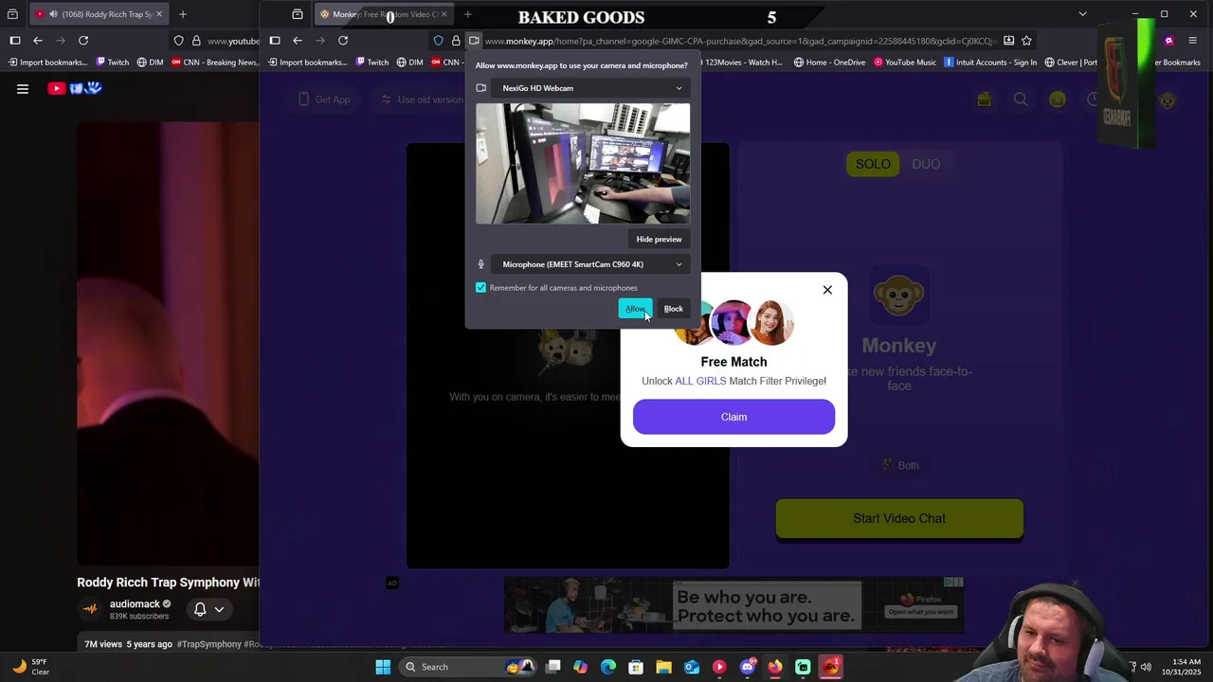The width and height of the screenshot is (1213, 682).
Task: Open YouTube Music bookmark
Action: [905, 63]
